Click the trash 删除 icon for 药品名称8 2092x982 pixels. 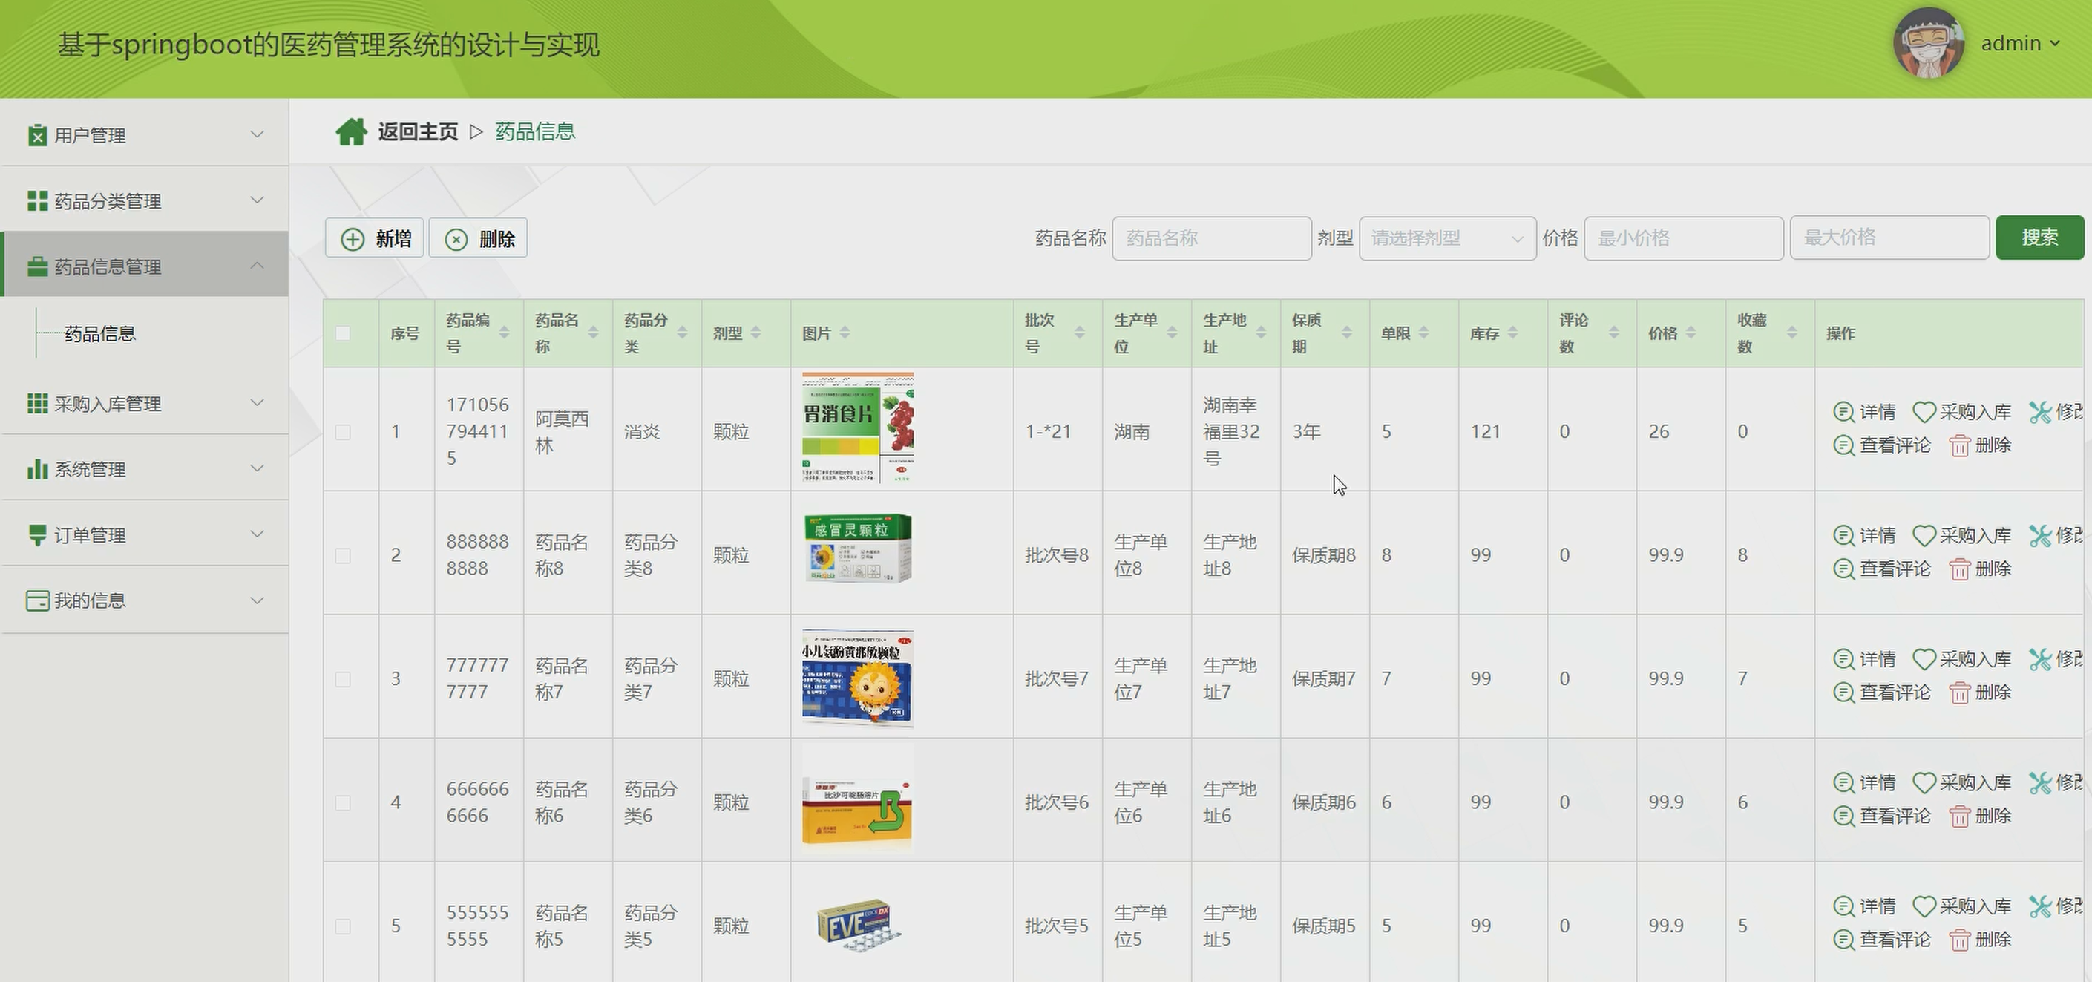click(1960, 569)
